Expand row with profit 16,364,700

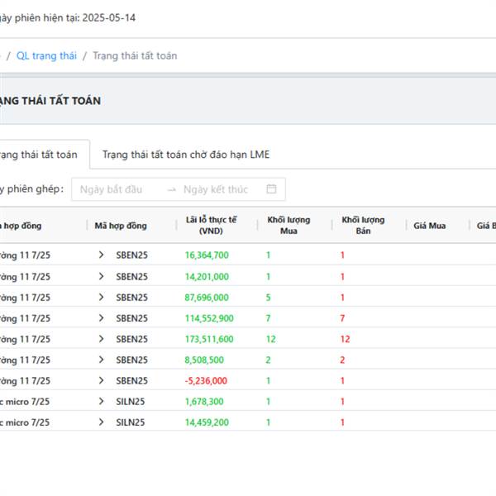pos(101,255)
